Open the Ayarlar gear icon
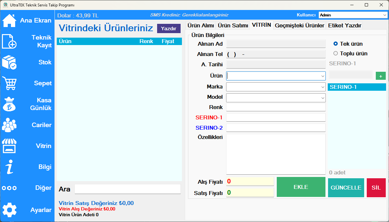The height and width of the screenshot is (222, 389). (9, 210)
